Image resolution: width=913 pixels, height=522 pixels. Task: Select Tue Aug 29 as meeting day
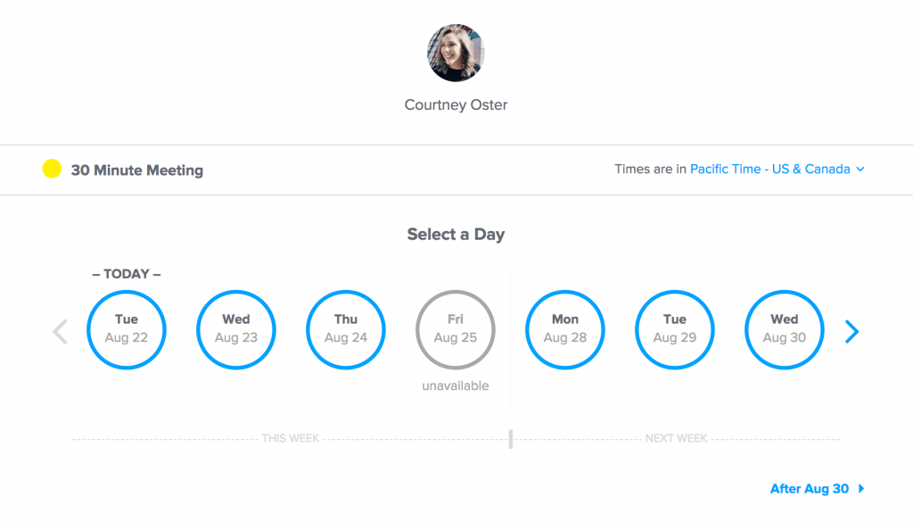point(674,329)
